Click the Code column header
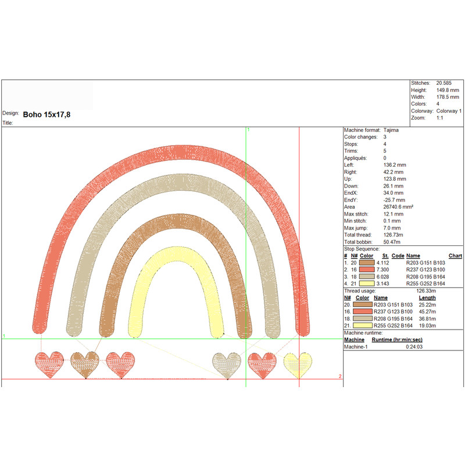Screen dimensions: 465x465 pos(398,256)
